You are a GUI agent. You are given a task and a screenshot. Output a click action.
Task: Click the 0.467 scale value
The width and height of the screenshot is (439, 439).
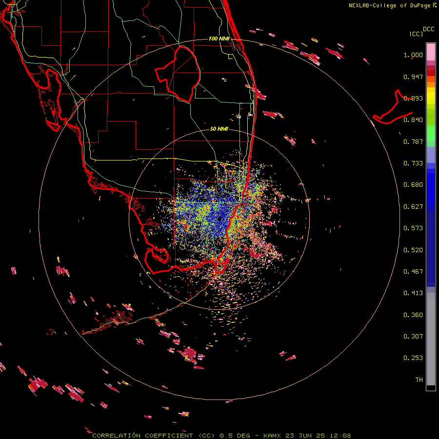coord(413,272)
